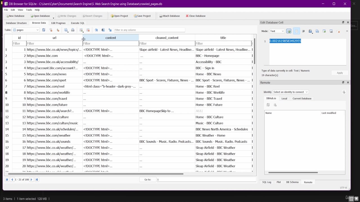Click the cell value text editor area
This screenshot has height=202, width=360.
pyautogui.click(x=308, y=52)
